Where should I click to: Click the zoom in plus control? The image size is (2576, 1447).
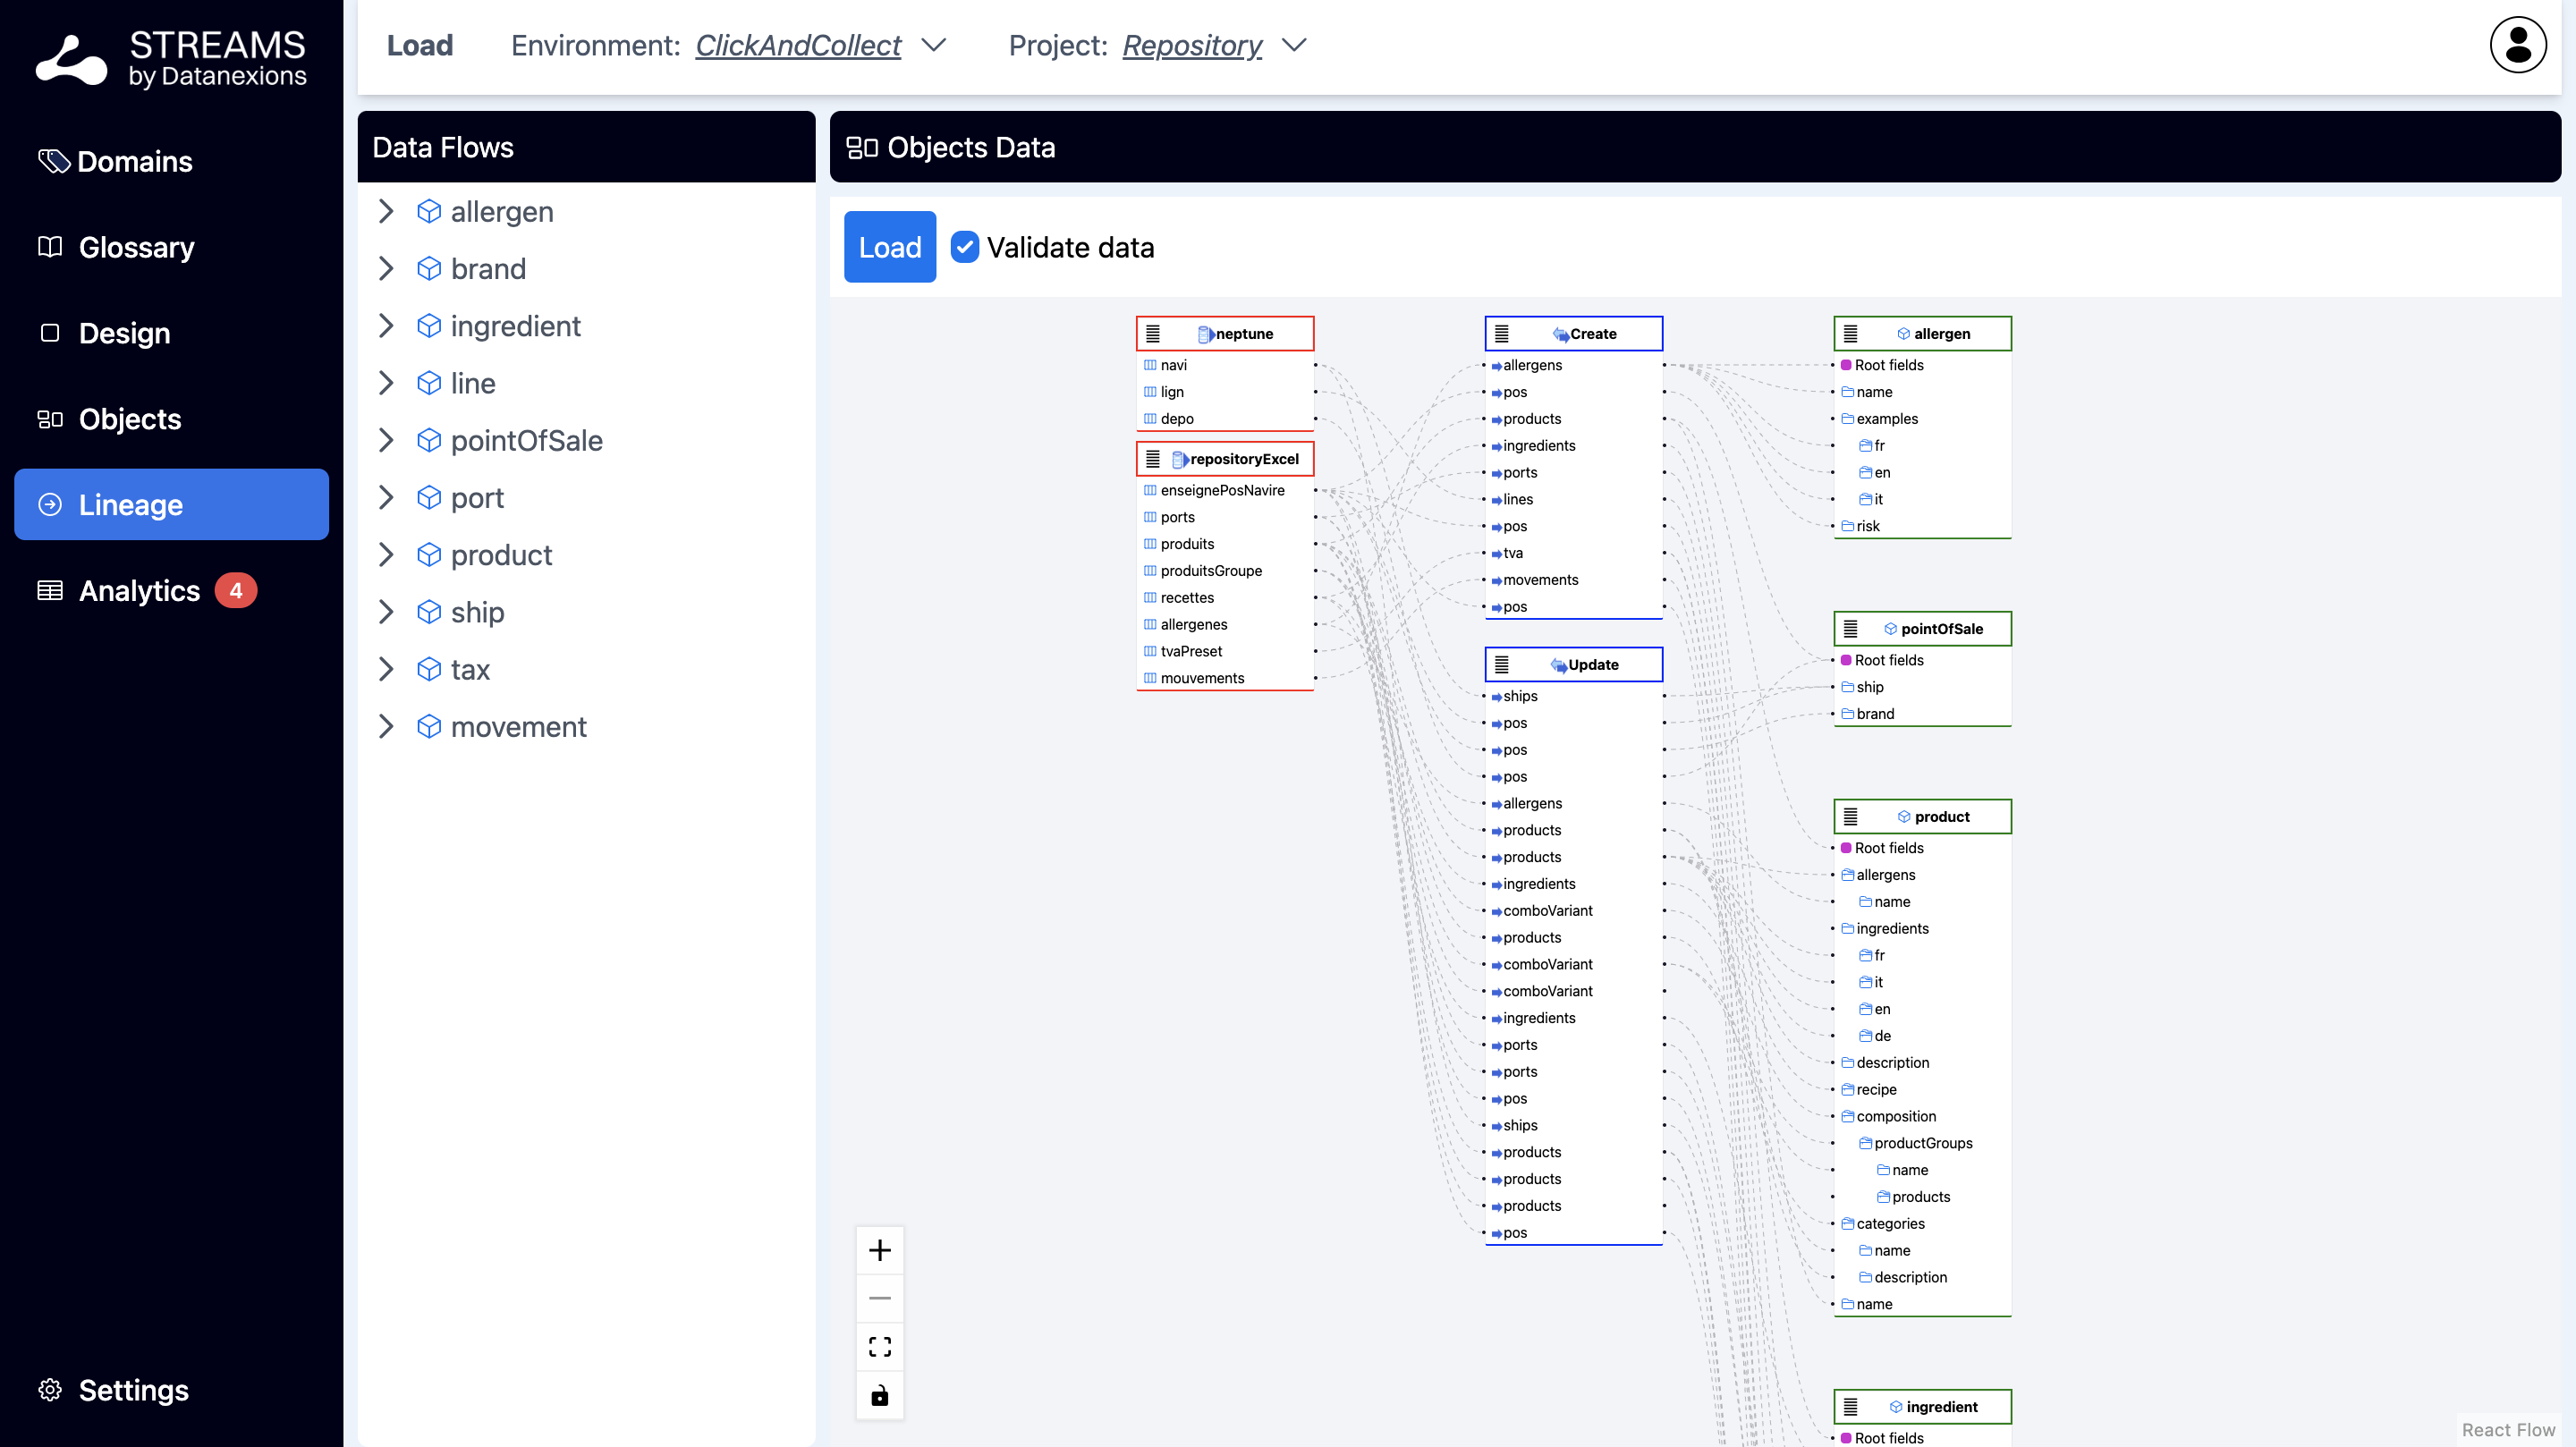[879, 1250]
